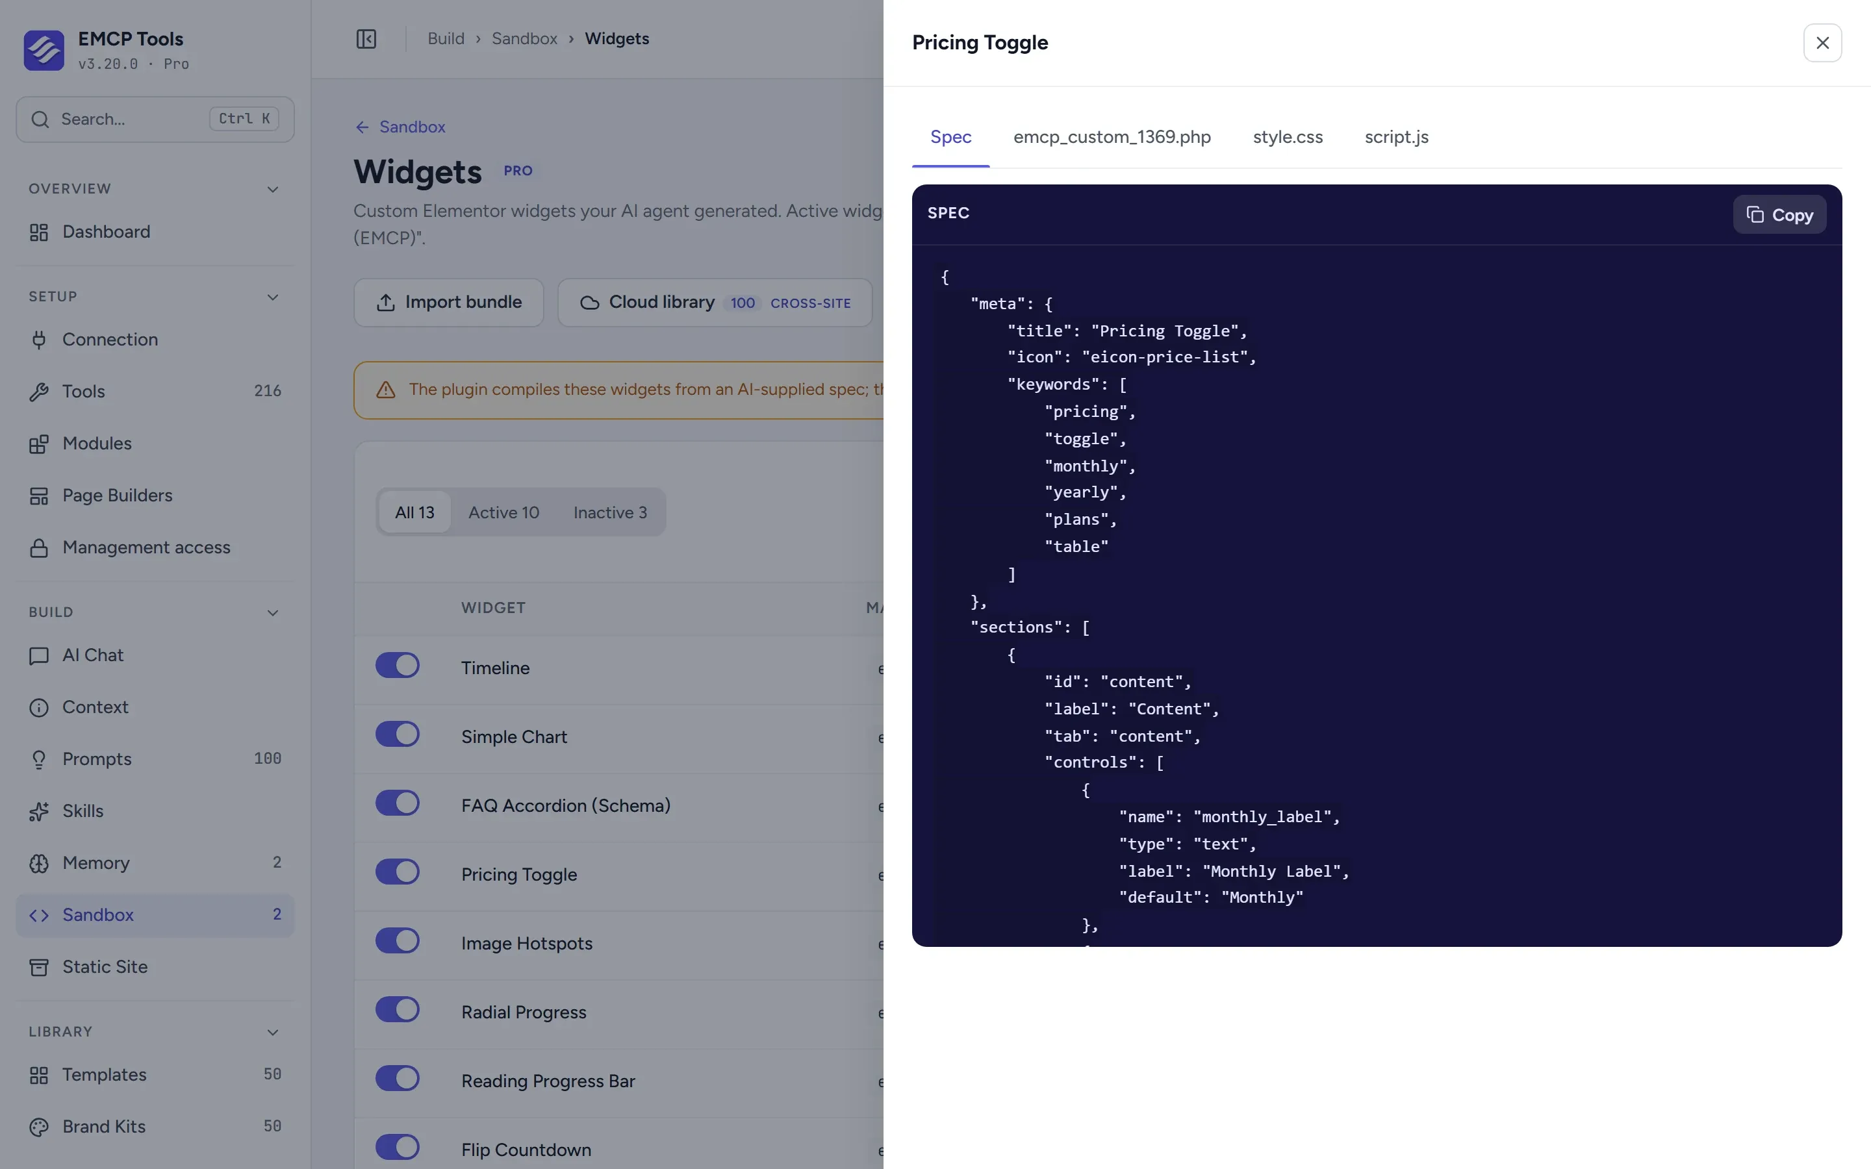Click the Static Site archive icon
Viewport: 1871px width, 1169px height.
(x=39, y=967)
